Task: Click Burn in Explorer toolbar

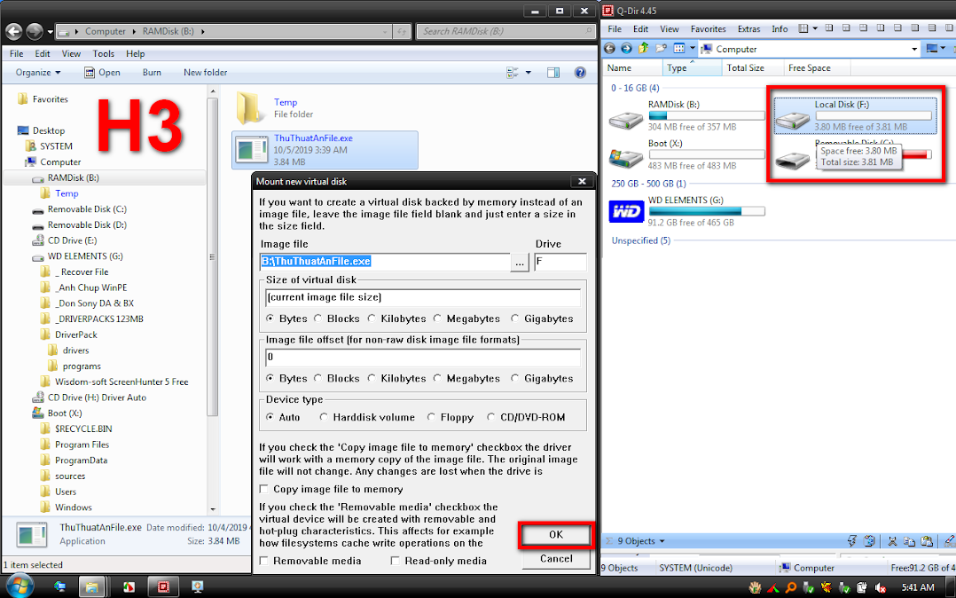Action: (152, 73)
